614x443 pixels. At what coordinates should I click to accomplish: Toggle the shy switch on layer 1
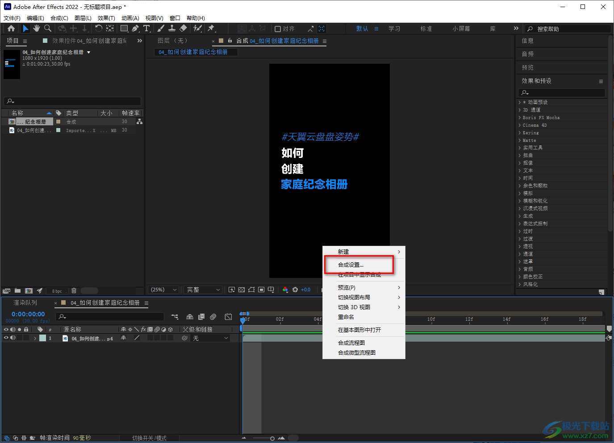tap(123, 338)
